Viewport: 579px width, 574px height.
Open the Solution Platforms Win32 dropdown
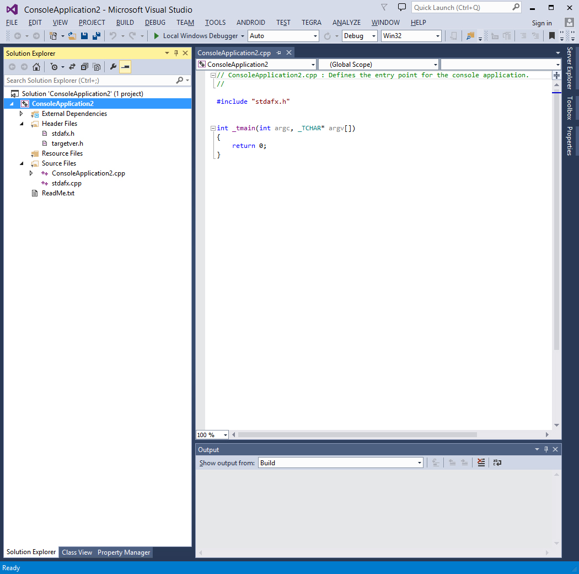(411, 36)
